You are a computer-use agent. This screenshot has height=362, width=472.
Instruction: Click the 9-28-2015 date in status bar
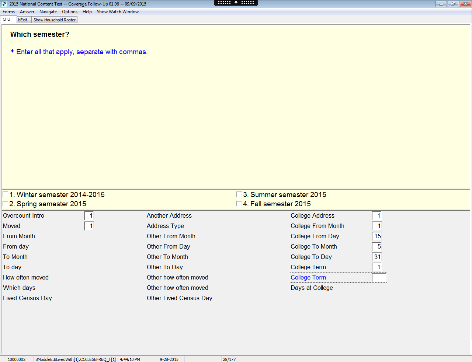point(169,359)
